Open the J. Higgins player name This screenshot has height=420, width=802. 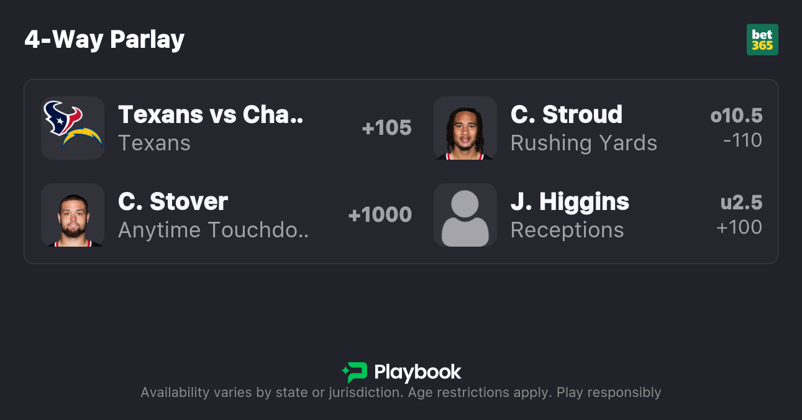click(x=570, y=201)
